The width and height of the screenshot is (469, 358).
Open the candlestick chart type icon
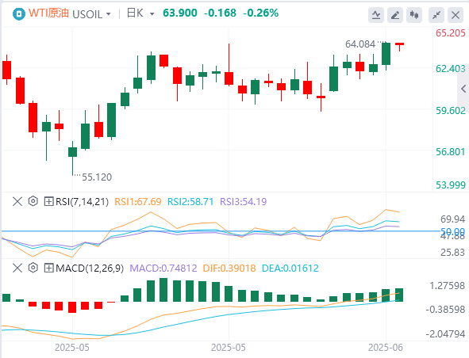click(414, 14)
